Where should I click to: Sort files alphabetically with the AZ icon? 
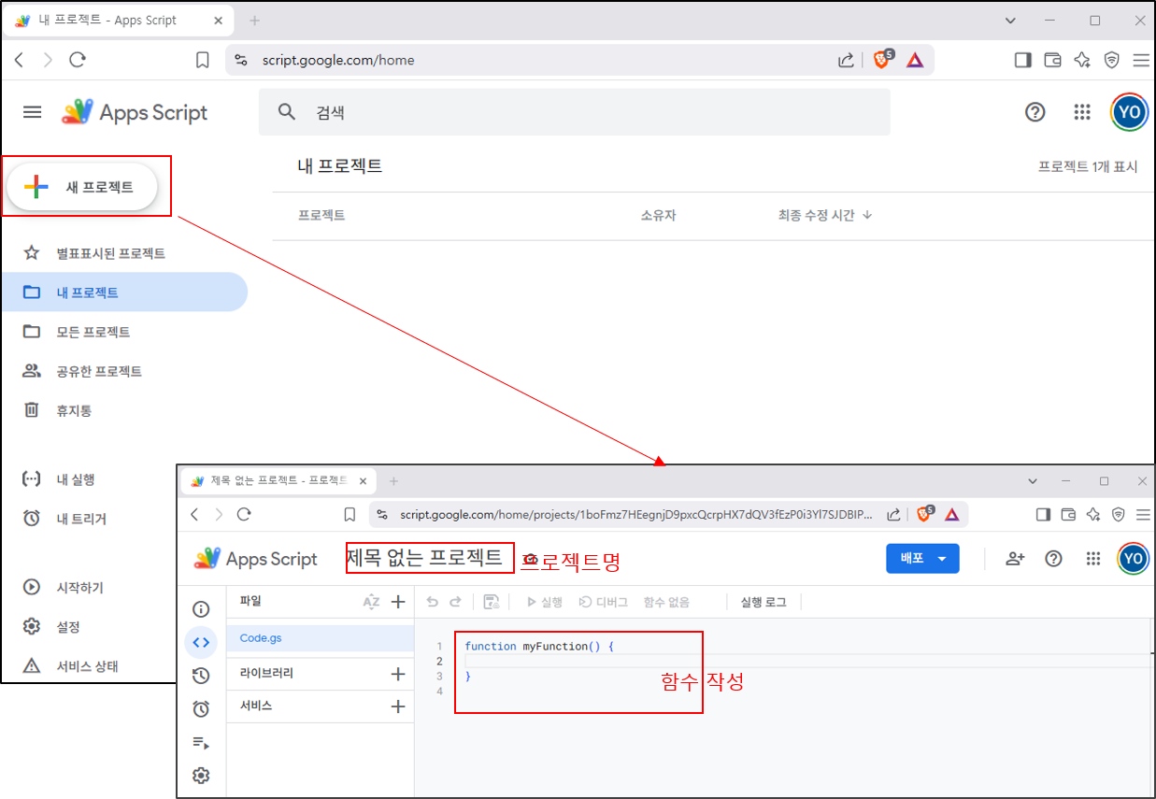coord(371,602)
